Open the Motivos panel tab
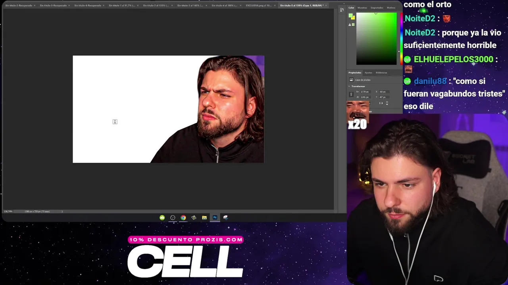 [391, 8]
